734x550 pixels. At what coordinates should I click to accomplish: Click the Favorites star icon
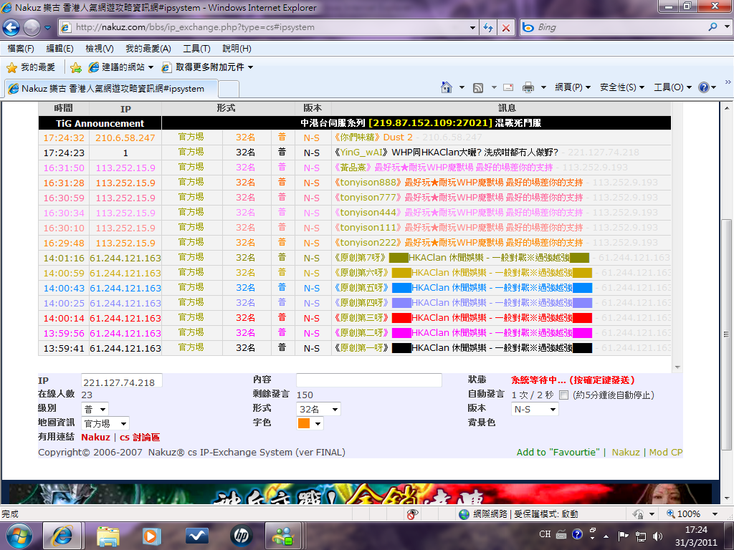tap(11, 68)
